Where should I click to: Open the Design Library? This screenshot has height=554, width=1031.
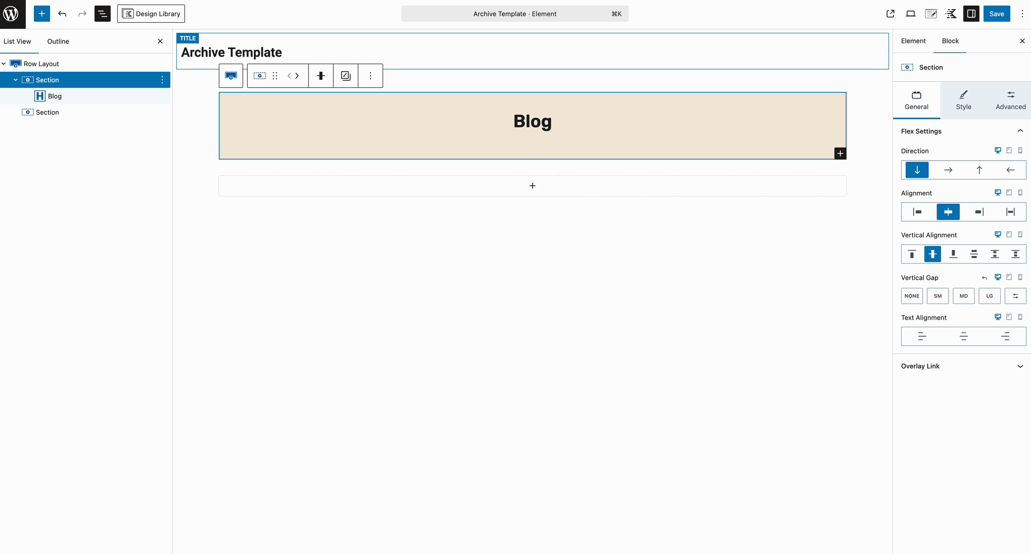(151, 14)
